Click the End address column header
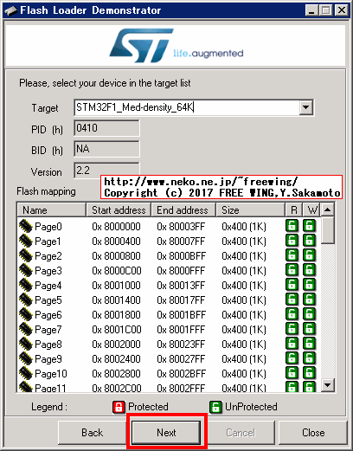The image size is (353, 451). pyautogui.click(x=183, y=209)
